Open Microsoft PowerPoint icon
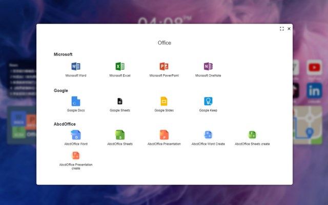 point(164,66)
